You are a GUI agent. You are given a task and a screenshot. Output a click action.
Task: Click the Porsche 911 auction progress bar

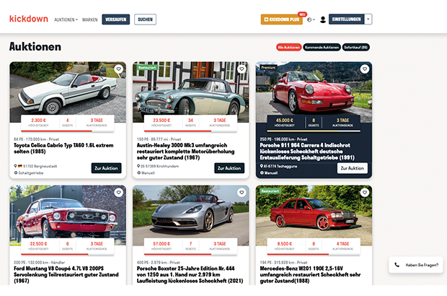click(x=314, y=131)
